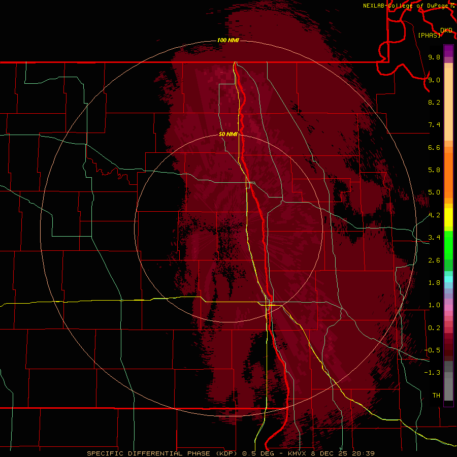Pick the pink band of the color scale
Viewport: 457px width, 457px height.
pos(448,308)
